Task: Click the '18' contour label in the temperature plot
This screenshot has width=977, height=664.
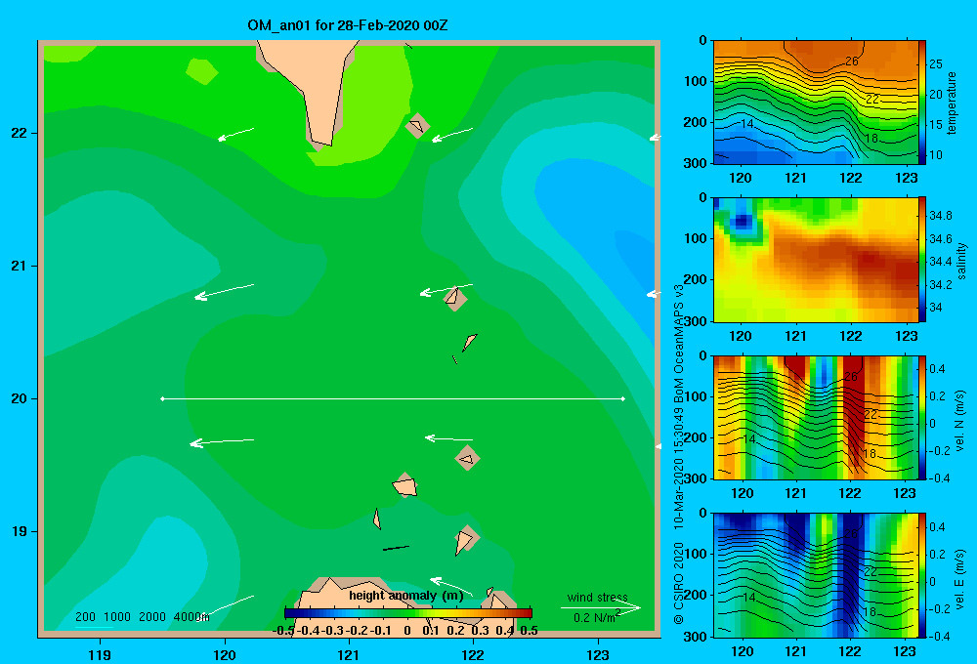Action: pos(871,139)
